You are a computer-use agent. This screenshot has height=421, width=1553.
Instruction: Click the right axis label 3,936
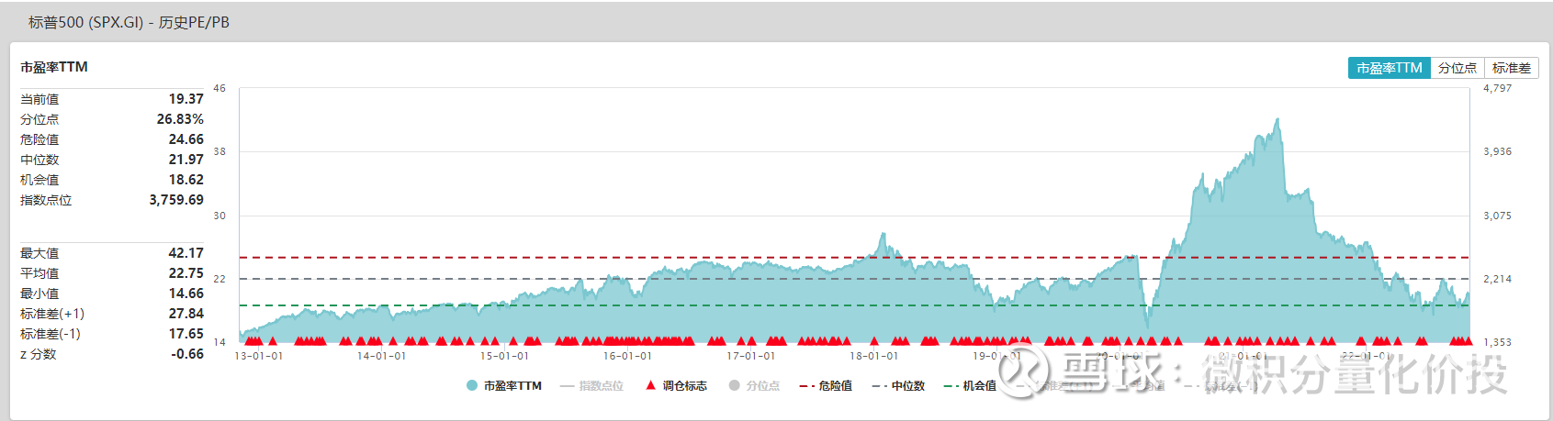1497,151
